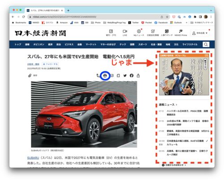Open the Photo bookmarks folder
This screenshot has width=224, height=180.
tap(96, 22)
